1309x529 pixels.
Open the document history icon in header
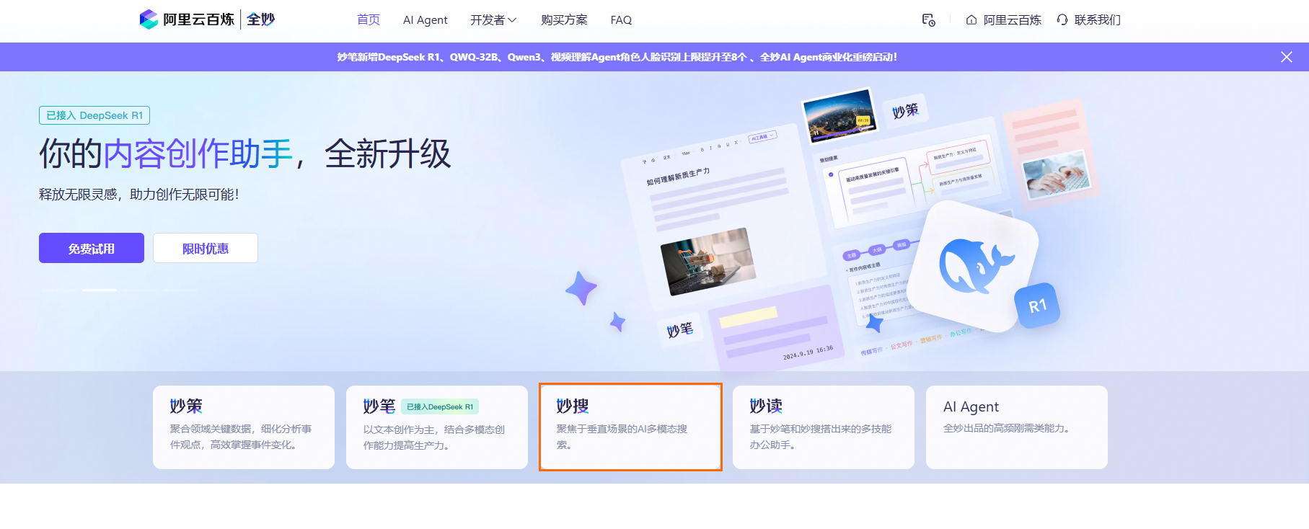click(928, 20)
